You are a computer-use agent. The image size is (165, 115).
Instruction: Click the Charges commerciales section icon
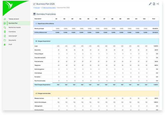[36, 93]
